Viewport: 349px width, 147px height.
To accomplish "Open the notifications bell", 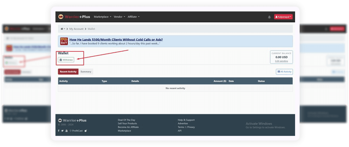I will pyautogui.click(x=269, y=17).
